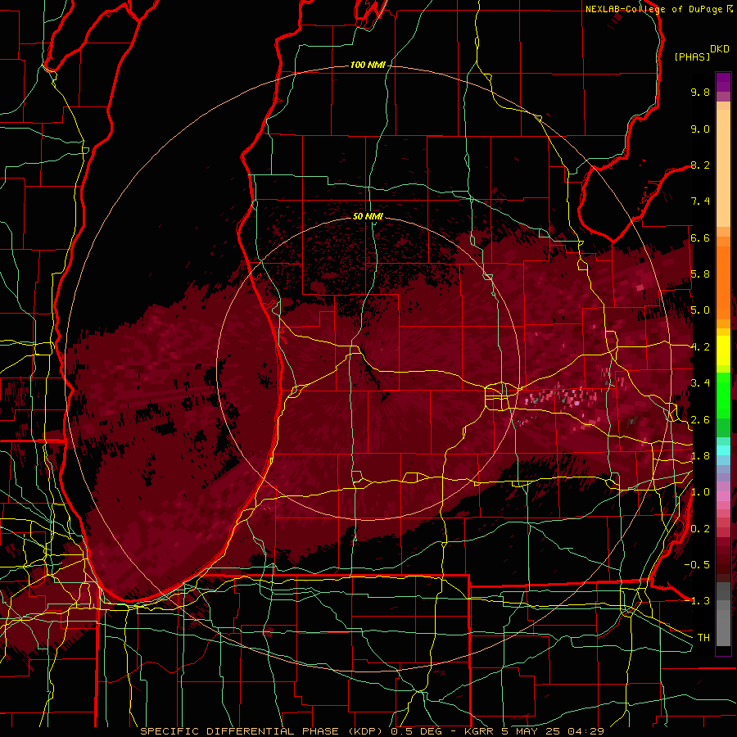Pick the pink segment beside 1.0
Viewport: 737px width, 737px height.
pyautogui.click(x=723, y=496)
